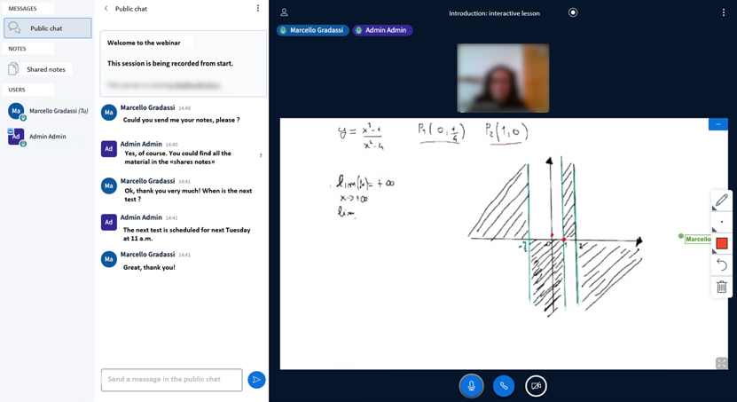Undo the last whiteboard annotation
The width and height of the screenshot is (737, 402).
click(x=722, y=264)
